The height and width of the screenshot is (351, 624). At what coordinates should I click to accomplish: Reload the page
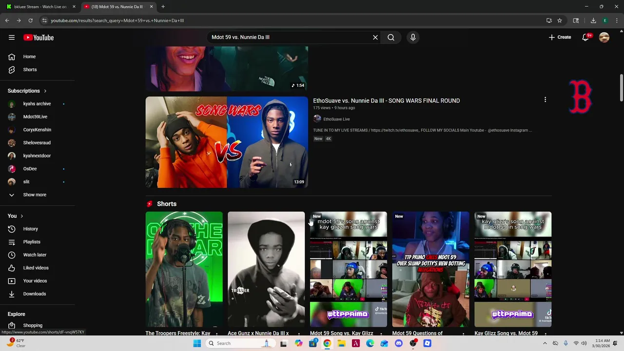30,20
